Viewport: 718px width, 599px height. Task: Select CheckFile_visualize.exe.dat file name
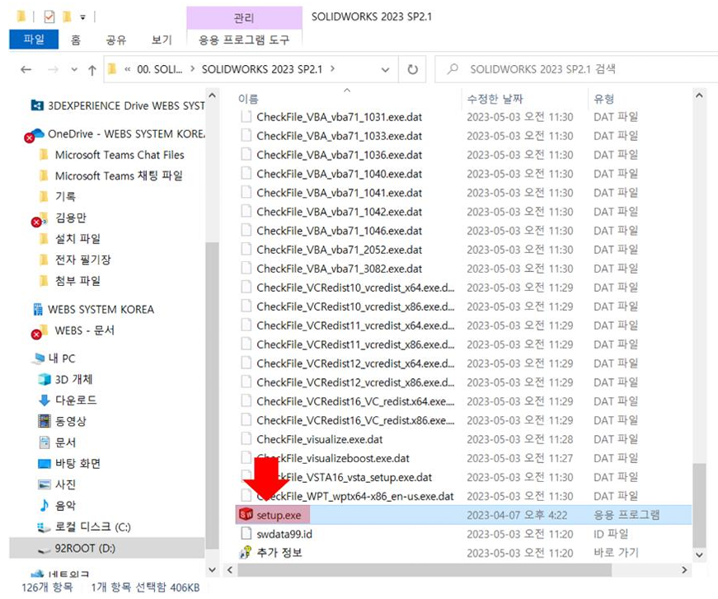click(320, 439)
